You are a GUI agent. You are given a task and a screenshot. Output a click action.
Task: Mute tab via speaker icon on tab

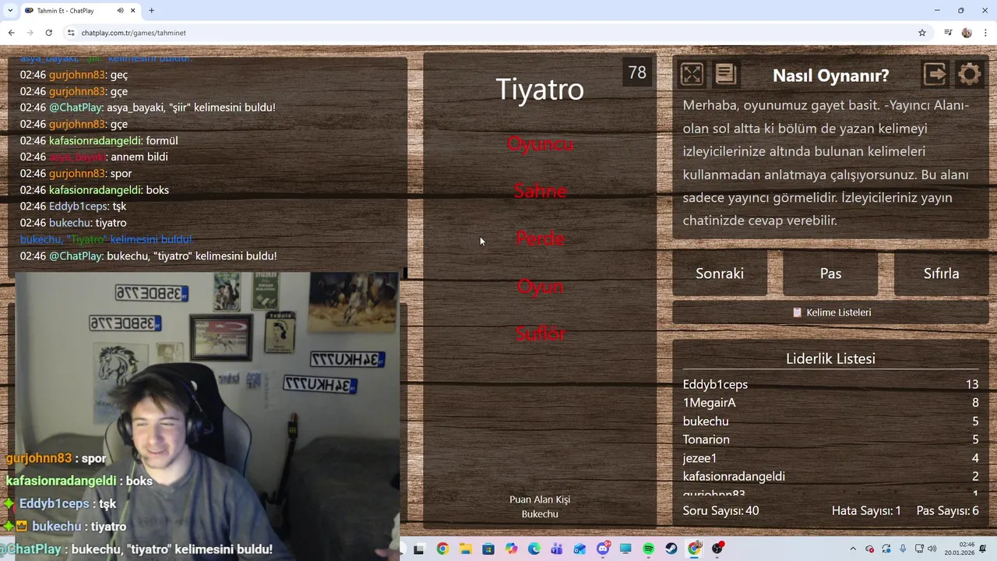(x=120, y=10)
